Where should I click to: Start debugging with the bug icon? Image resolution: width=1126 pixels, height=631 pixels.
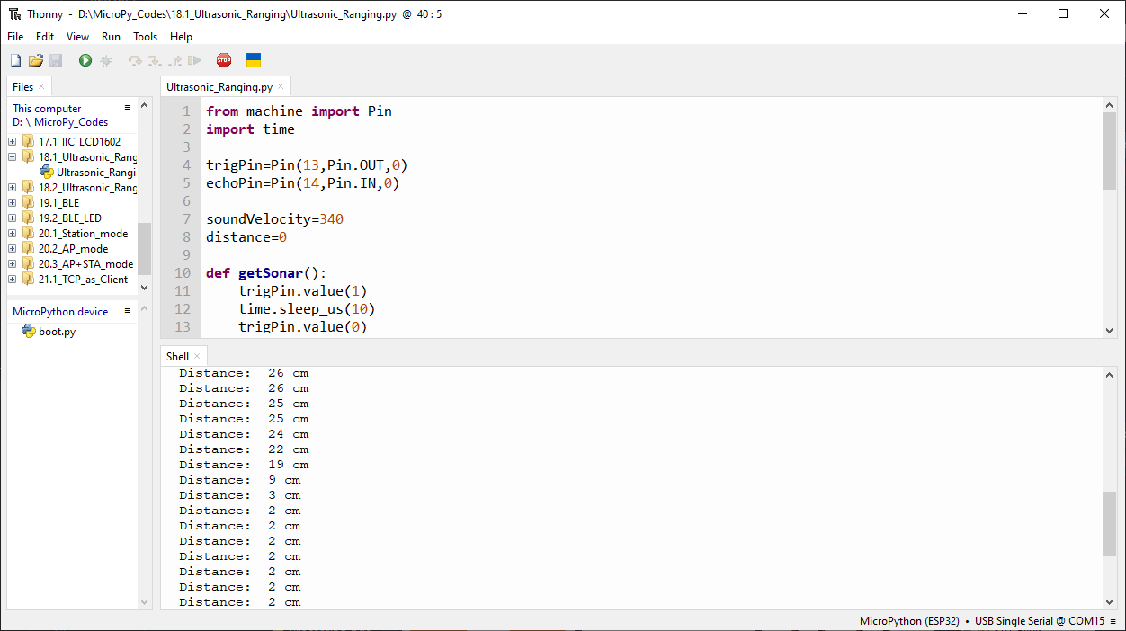click(x=105, y=60)
